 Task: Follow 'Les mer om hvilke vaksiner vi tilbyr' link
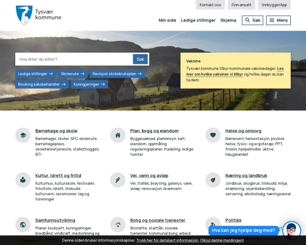pos(215,74)
